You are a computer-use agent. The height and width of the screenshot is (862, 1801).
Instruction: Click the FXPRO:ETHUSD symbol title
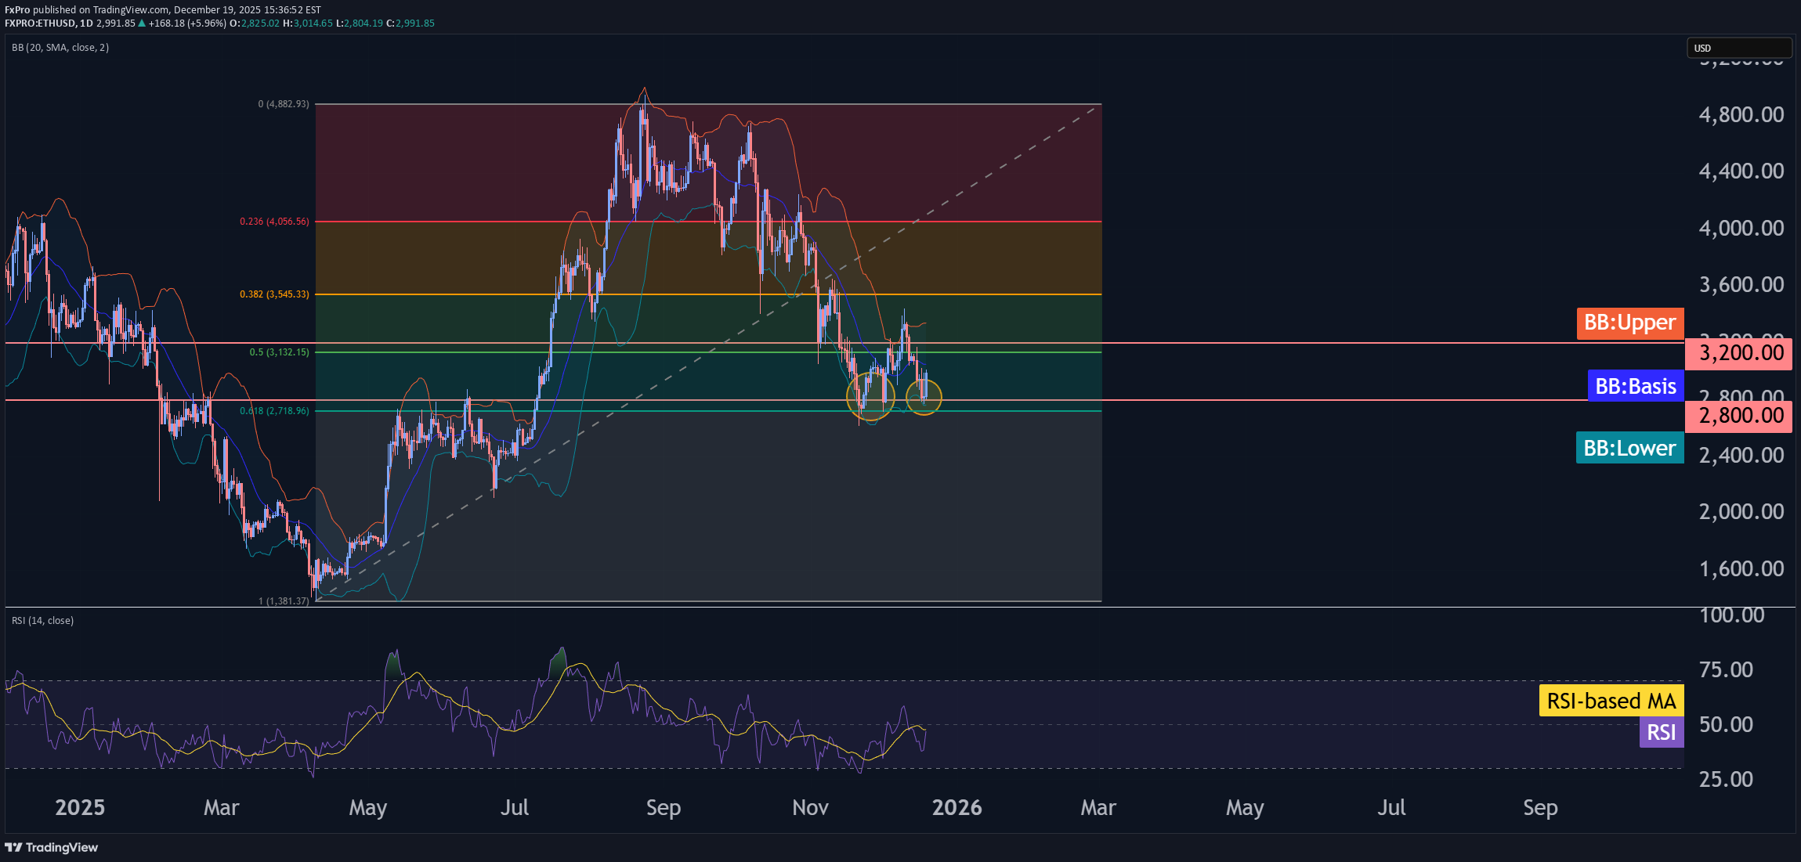tap(39, 23)
